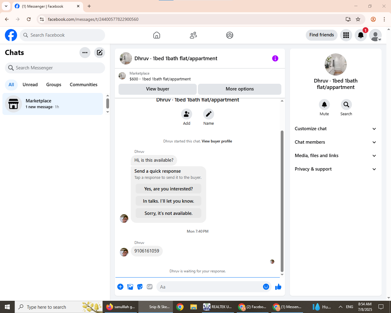Edit chat name pencil icon
Screen dimensions: 391x313
[x=209, y=114]
